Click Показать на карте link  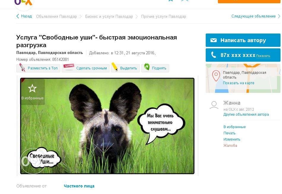coord(238,83)
